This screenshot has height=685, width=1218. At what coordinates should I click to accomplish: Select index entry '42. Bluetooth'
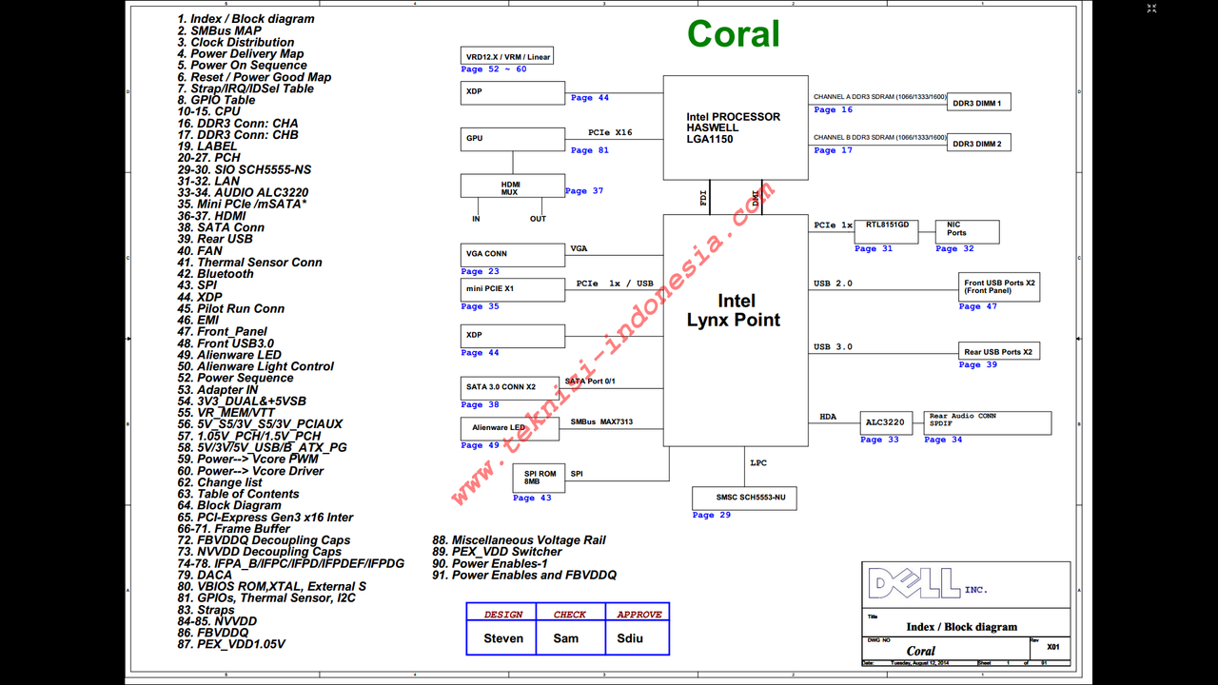(215, 274)
